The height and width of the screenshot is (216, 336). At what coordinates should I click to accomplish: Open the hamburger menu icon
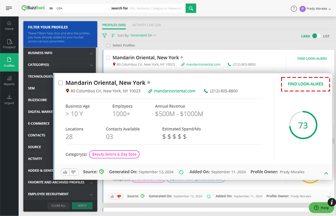pos(9,8)
